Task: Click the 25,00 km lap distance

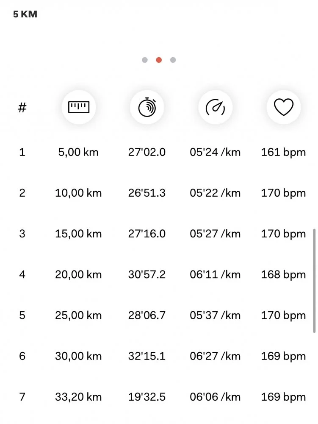Action: click(78, 315)
